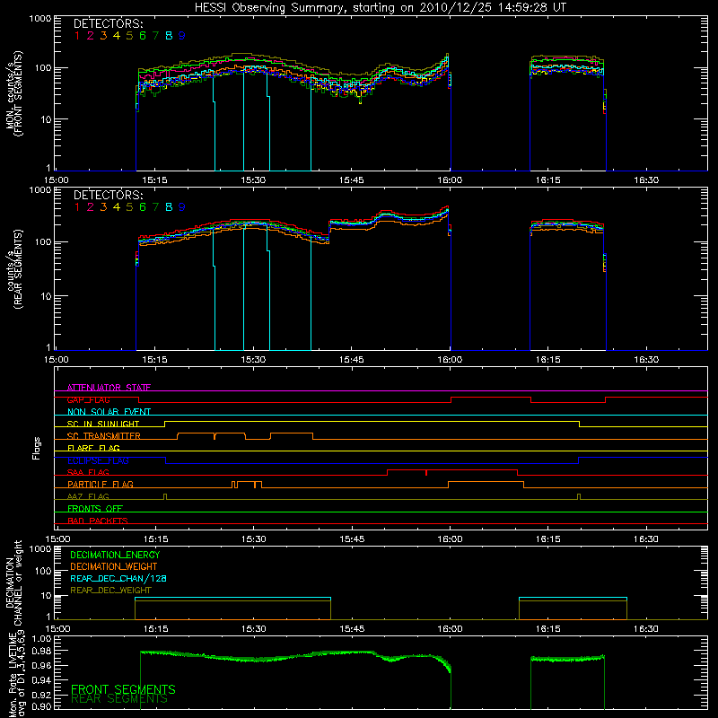The height and width of the screenshot is (718, 718).
Task: Click the counts/s (REAR SEGMENTS) axis label
Action: coord(14,269)
